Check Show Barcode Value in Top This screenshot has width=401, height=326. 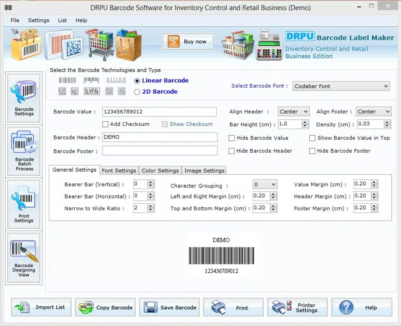(312, 138)
